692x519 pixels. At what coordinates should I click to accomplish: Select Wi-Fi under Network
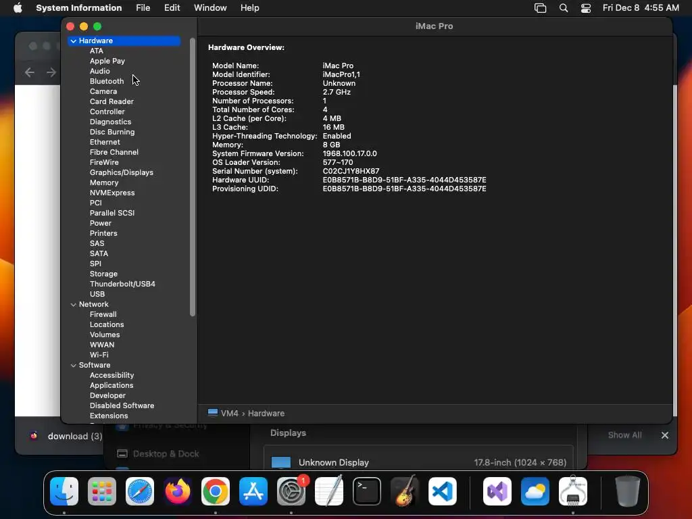tap(99, 355)
